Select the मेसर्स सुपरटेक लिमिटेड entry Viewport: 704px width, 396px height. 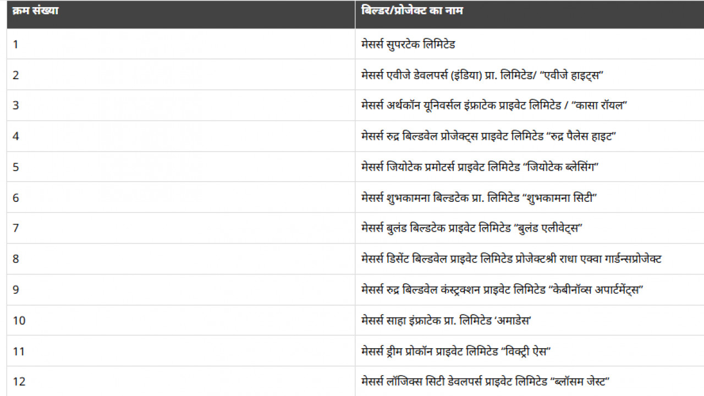pos(408,44)
